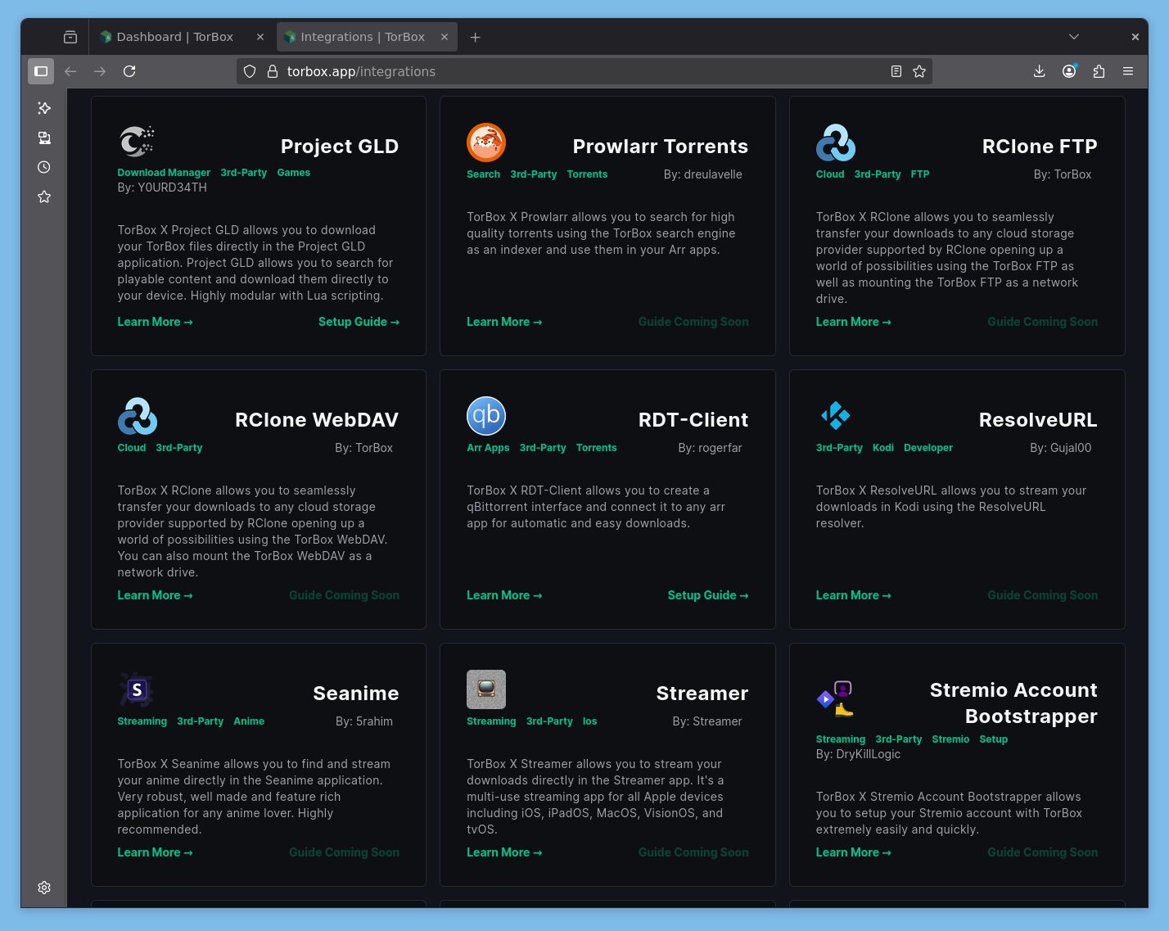Open the browser hamburger application menu
The width and height of the screenshot is (1169, 931).
pos(1128,71)
